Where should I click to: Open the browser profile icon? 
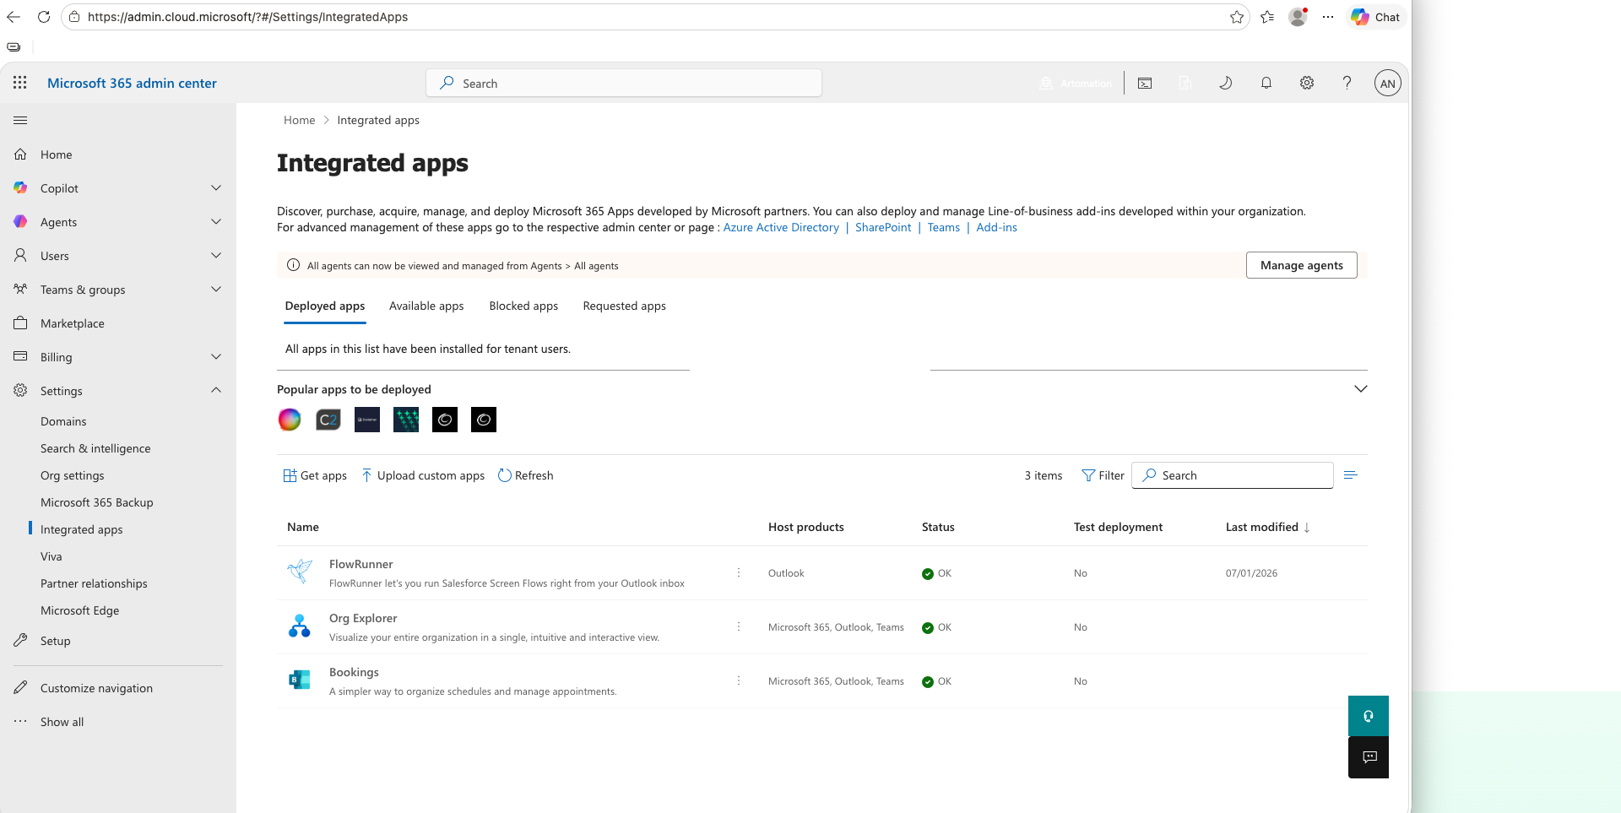pos(1298,17)
